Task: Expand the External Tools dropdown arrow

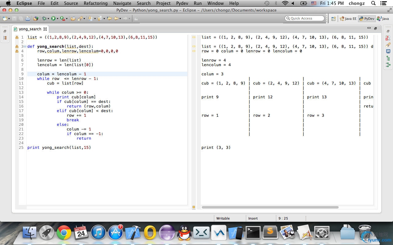Action: 67,19
